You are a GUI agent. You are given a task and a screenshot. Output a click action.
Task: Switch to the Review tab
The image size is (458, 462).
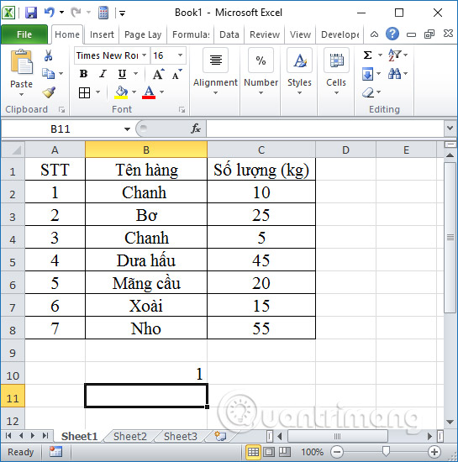click(x=265, y=34)
